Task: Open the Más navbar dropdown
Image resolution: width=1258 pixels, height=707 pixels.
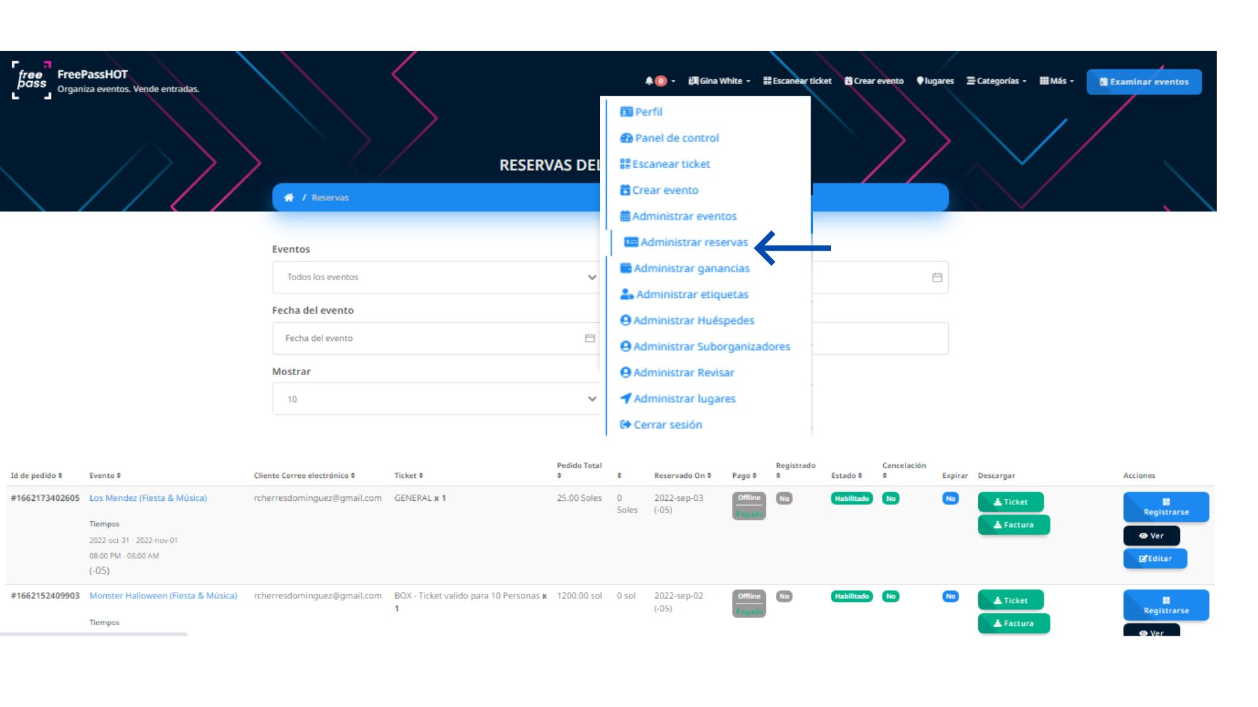Action: 1056,81
